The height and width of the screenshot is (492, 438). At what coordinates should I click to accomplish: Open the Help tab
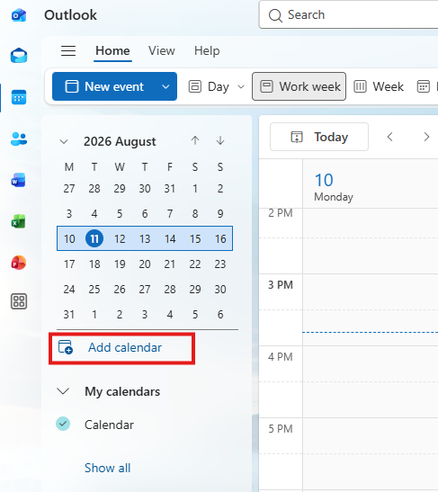(207, 51)
